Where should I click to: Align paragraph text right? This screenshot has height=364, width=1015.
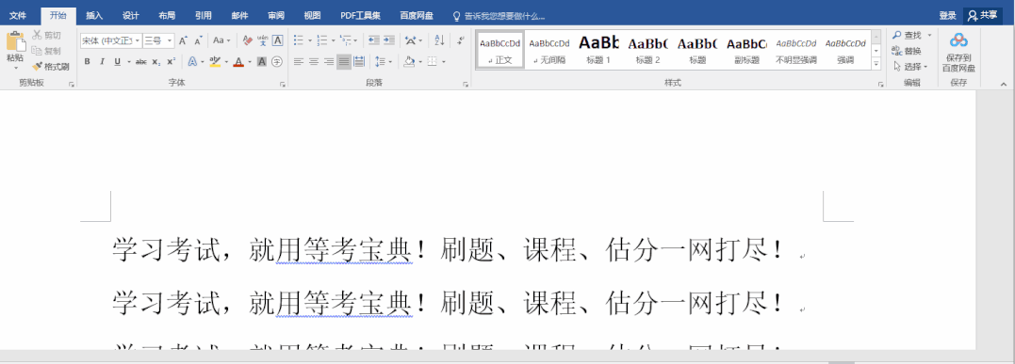329,62
